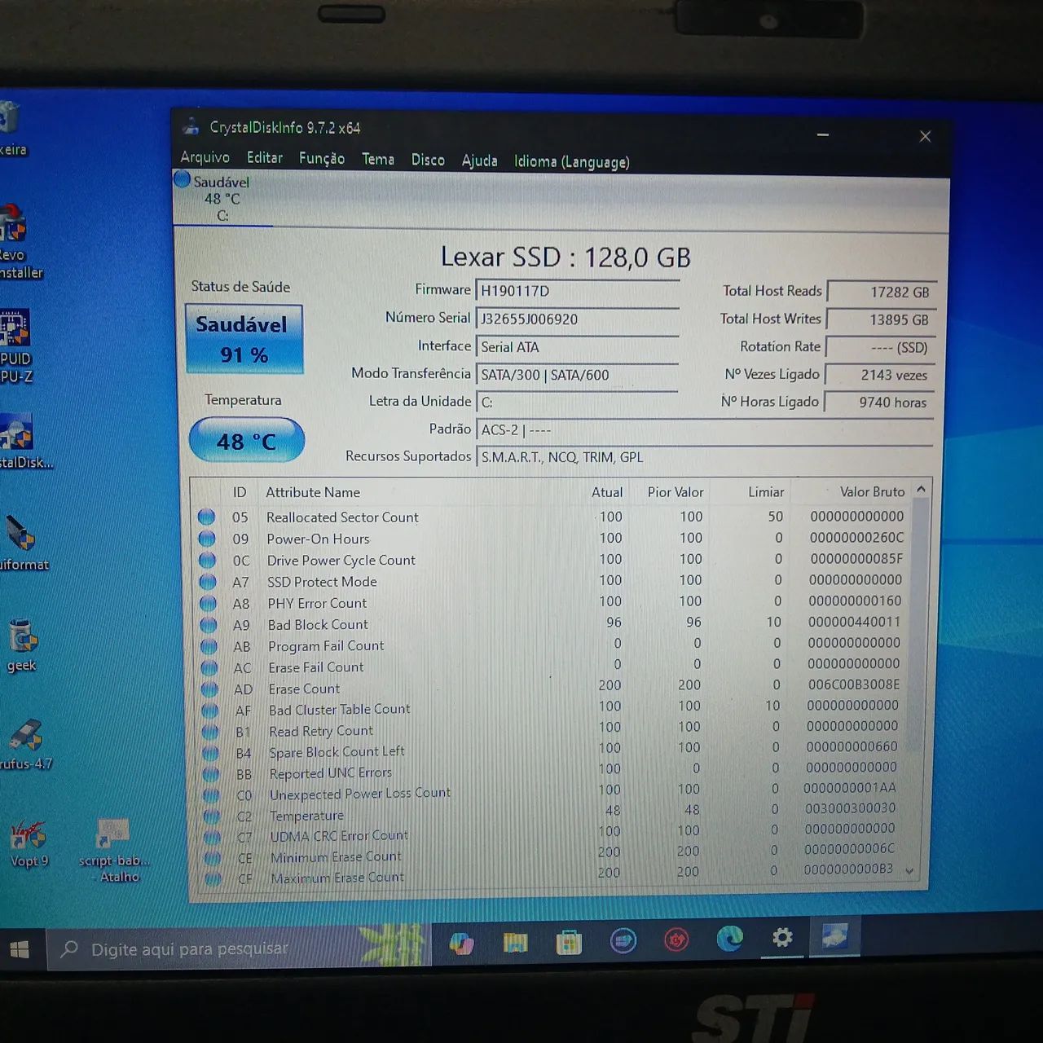
Task: Click the serial number field J32655J006920
Action: click(x=577, y=319)
